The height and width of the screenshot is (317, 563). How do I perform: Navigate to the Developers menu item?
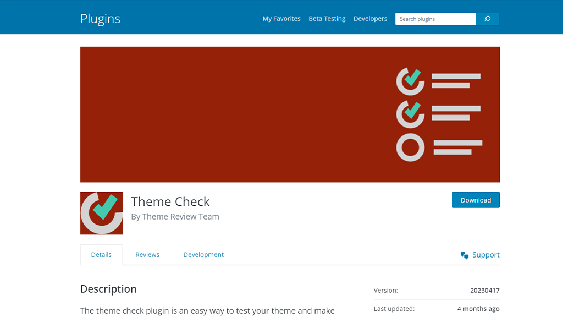[370, 18]
